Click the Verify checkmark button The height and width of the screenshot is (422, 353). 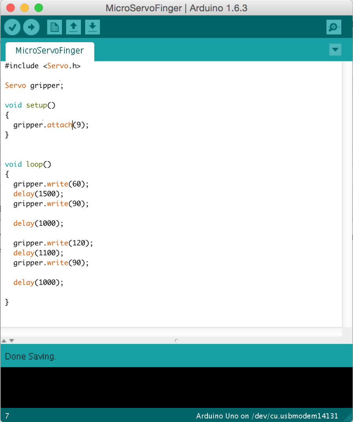pos(13,27)
